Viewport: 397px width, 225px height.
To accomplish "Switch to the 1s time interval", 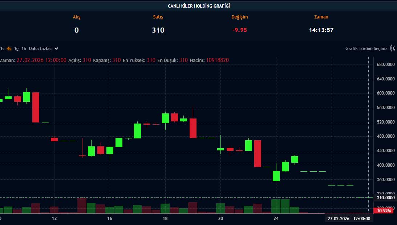I will (x=2, y=48).
